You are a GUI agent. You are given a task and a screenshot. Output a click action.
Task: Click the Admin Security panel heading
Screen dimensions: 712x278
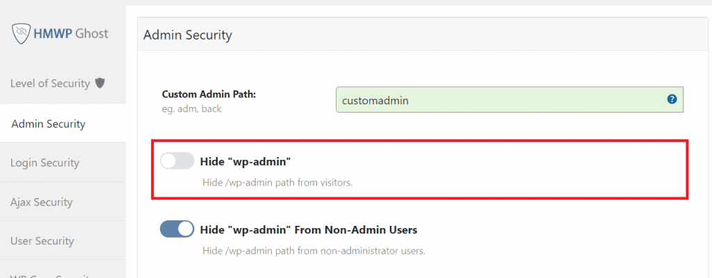[x=188, y=35]
